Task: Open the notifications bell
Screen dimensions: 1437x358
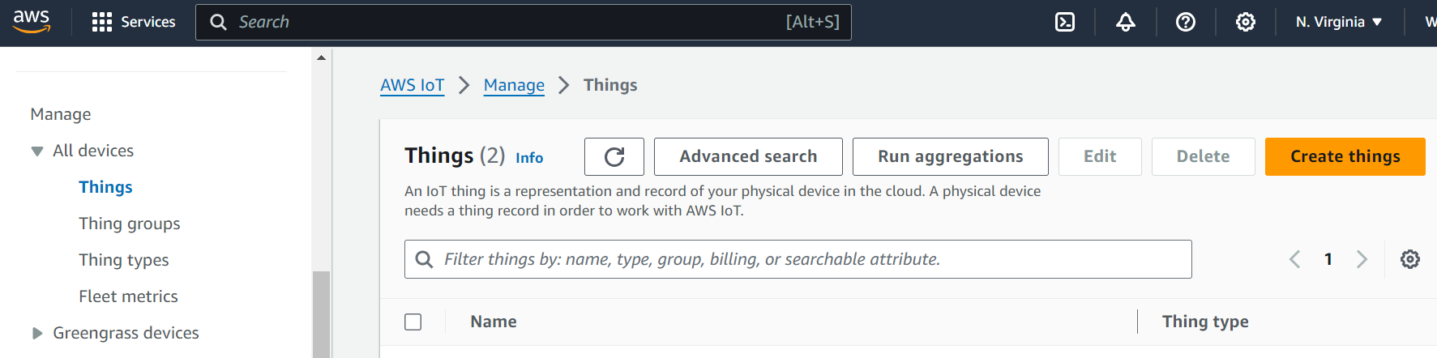Action: pos(1125,22)
